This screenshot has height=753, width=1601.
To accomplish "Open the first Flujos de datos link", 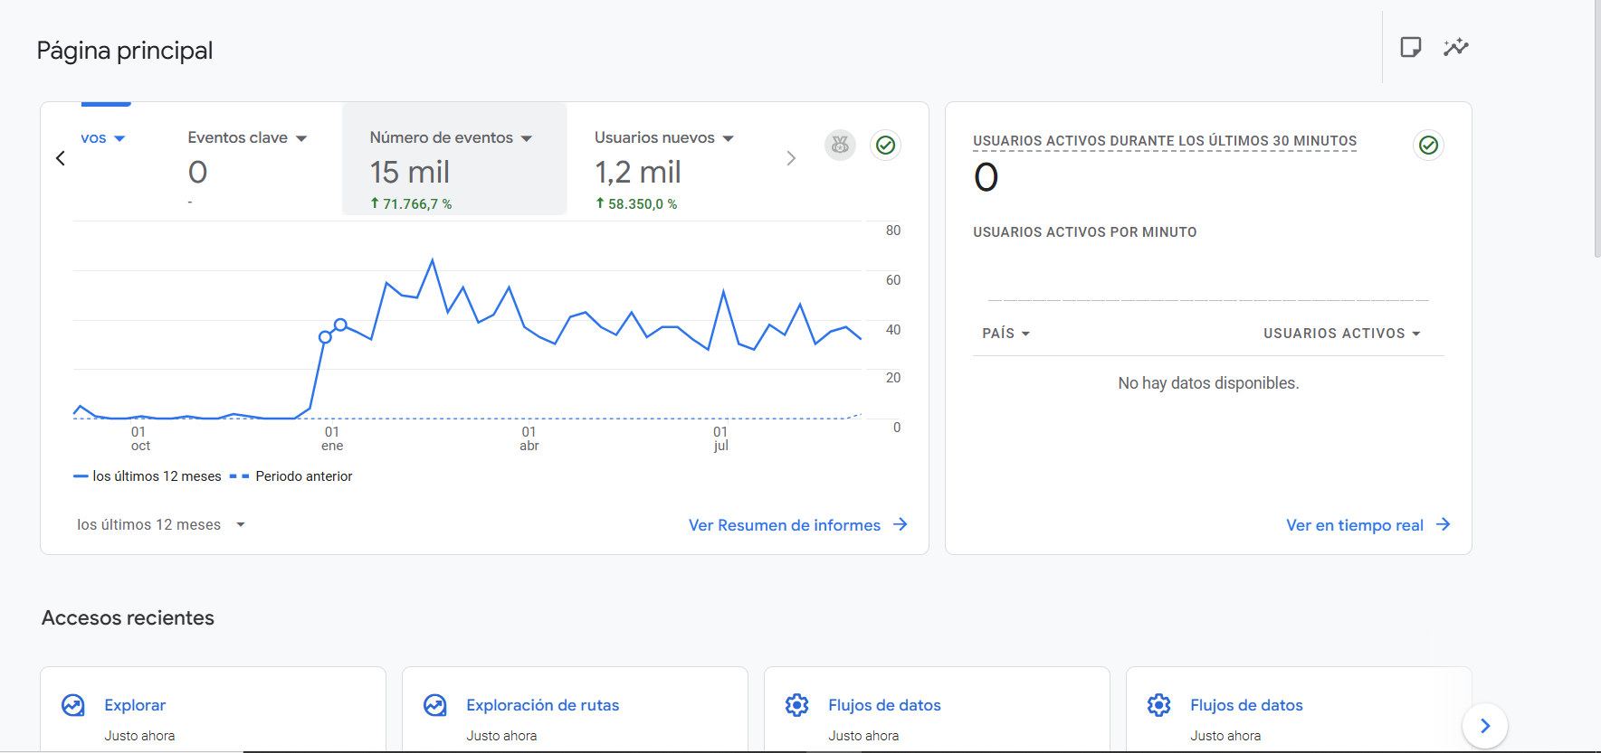I will [x=884, y=705].
